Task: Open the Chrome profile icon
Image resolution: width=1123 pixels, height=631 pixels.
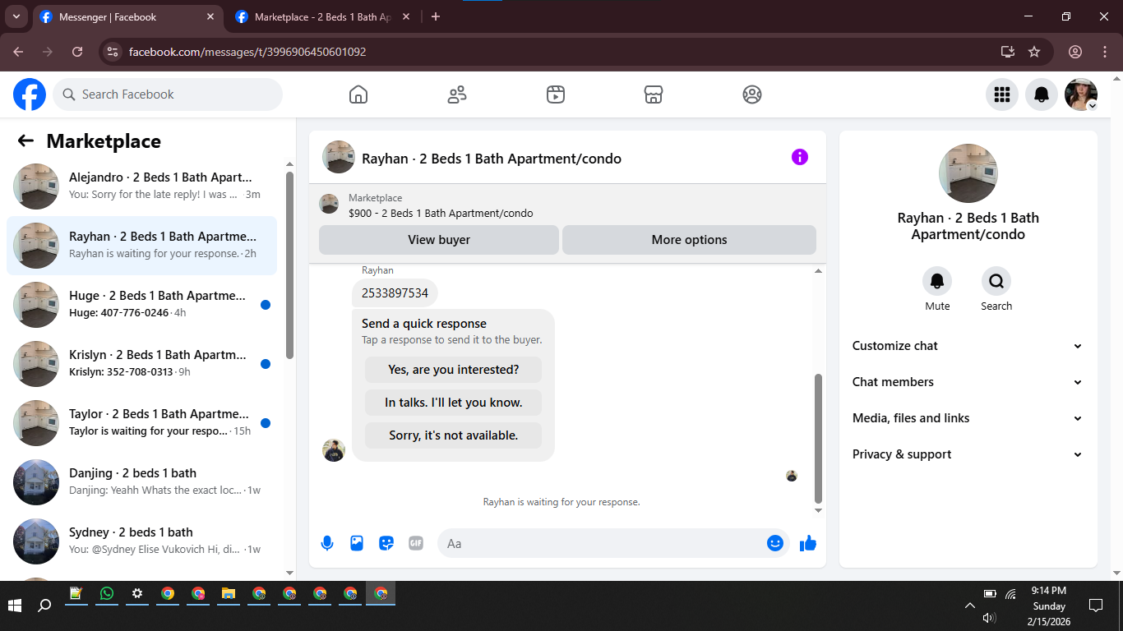Action: point(1075,52)
